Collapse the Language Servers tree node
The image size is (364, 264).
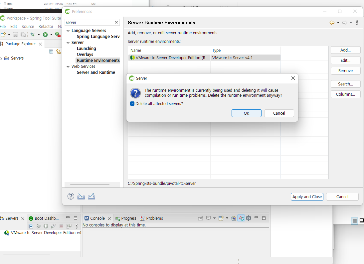coord(68,31)
